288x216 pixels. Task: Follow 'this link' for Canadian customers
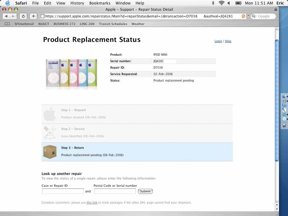[x=92, y=202]
